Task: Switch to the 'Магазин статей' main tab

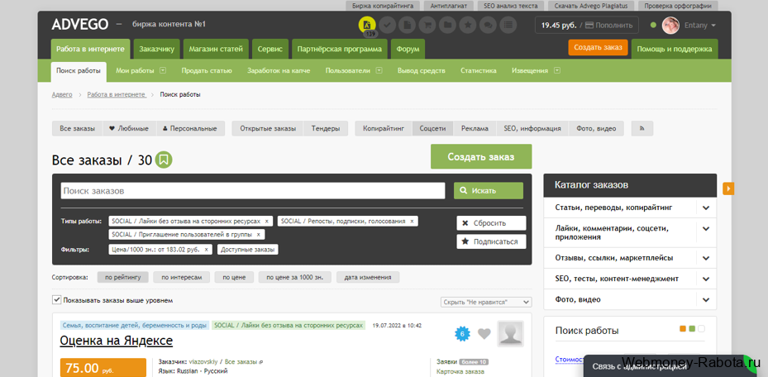Action: (x=216, y=49)
